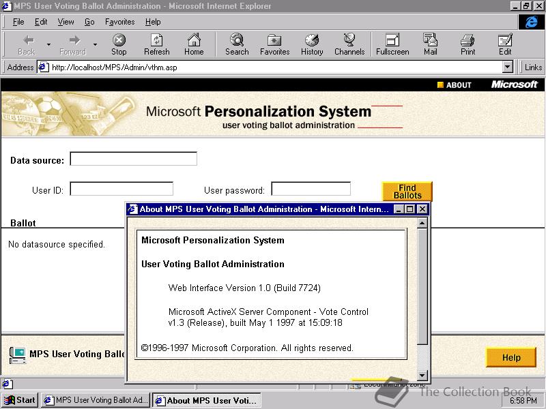
Task: Click 'User Voting Ballot Administration' heading in About
Action: (x=213, y=264)
